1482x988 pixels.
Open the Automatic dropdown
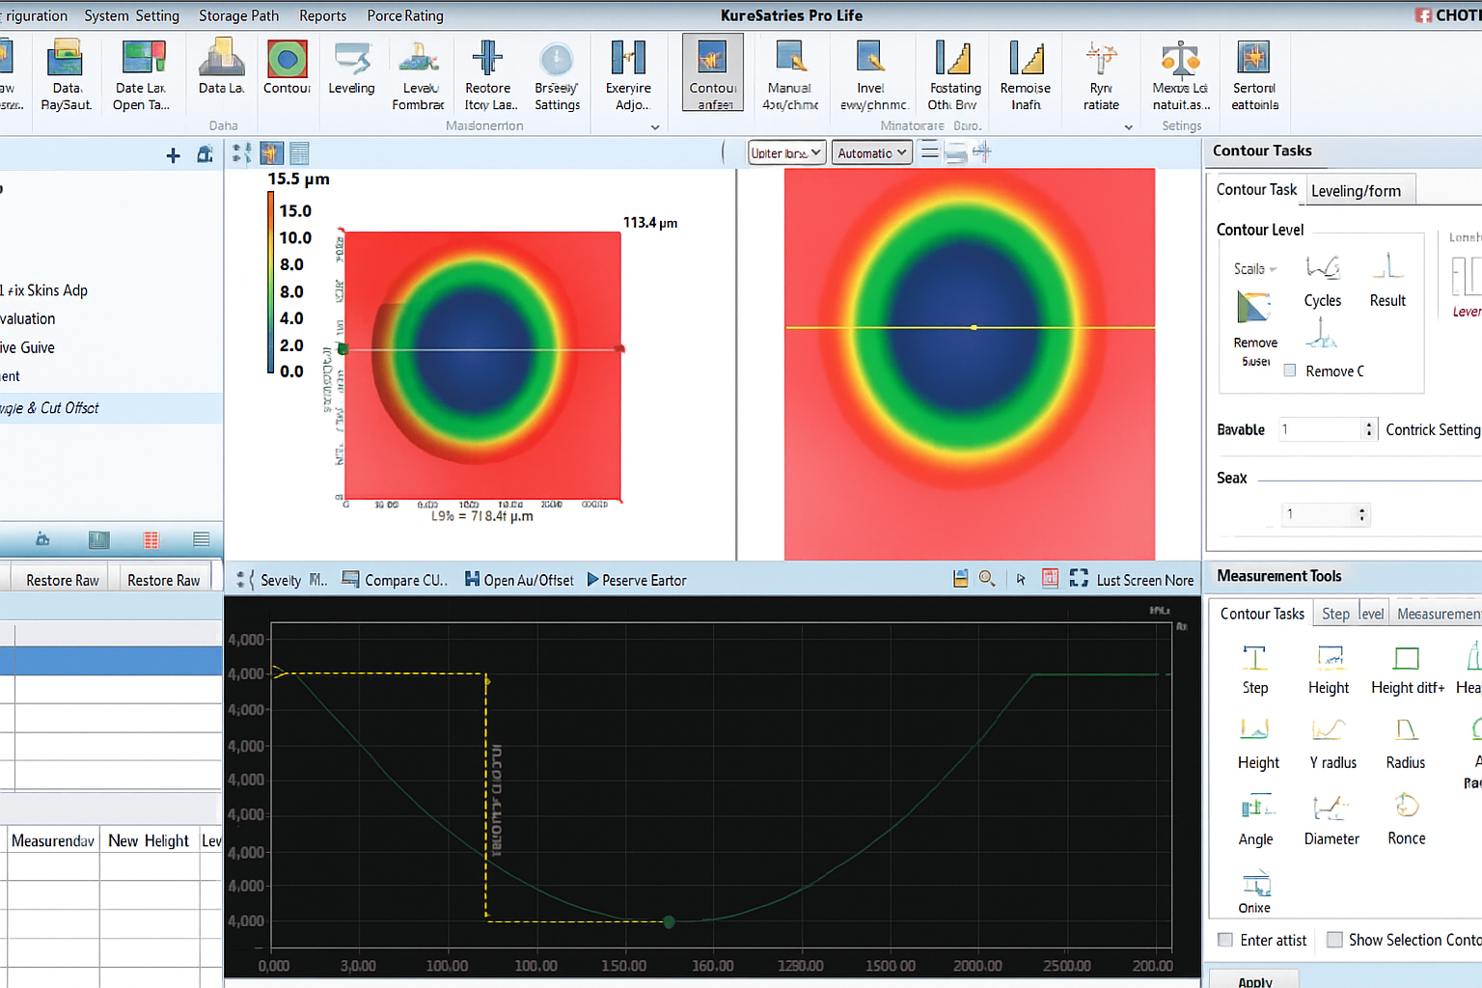pyautogui.click(x=872, y=152)
